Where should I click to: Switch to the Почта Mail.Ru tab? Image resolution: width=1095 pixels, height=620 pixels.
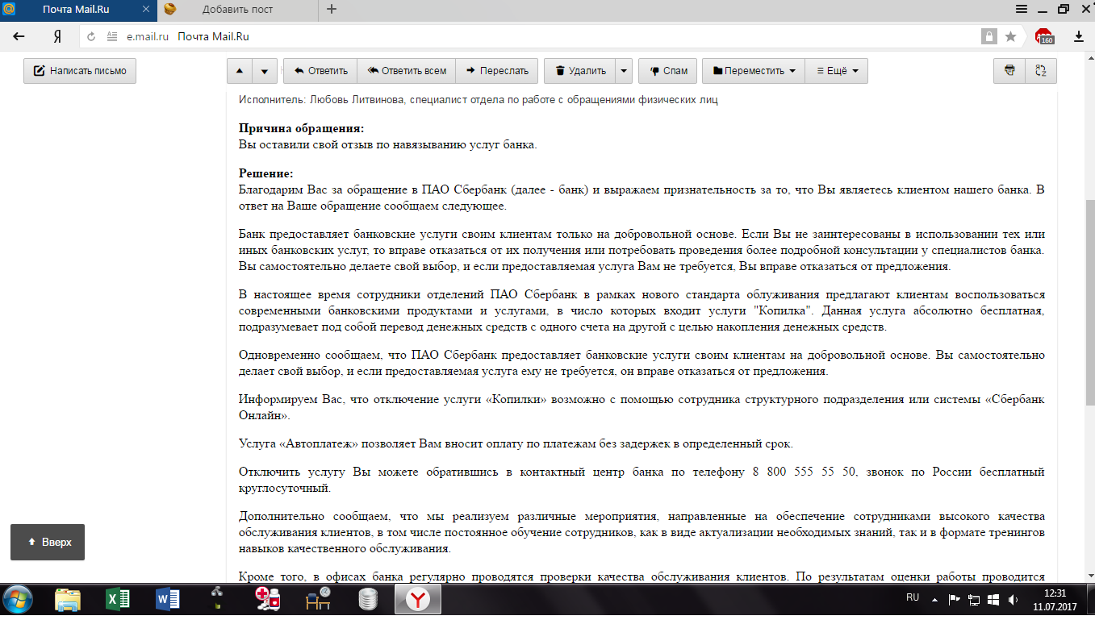(x=77, y=10)
